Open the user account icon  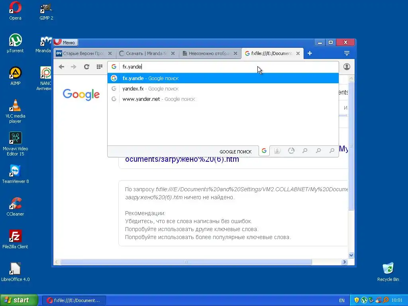[347, 67]
